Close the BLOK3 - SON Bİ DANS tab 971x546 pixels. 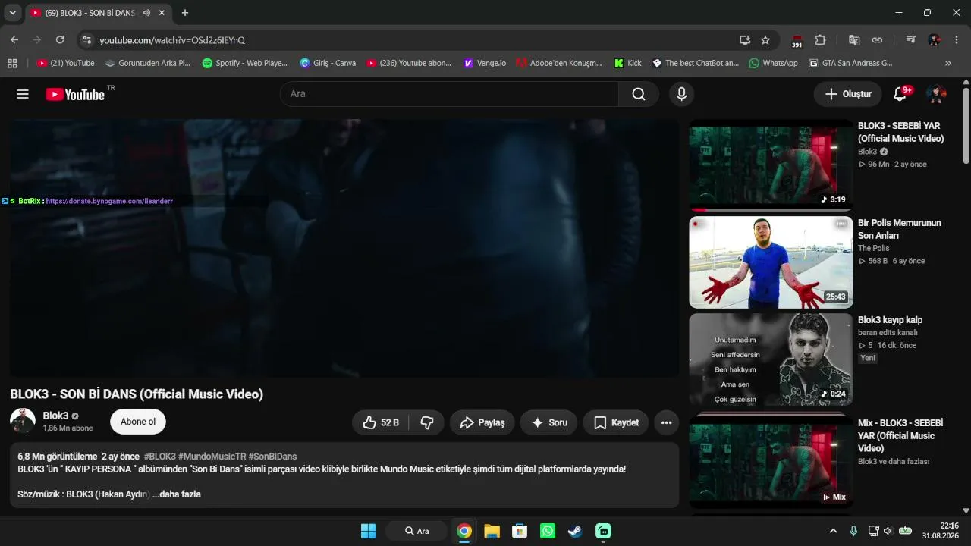pyautogui.click(x=162, y=13)
